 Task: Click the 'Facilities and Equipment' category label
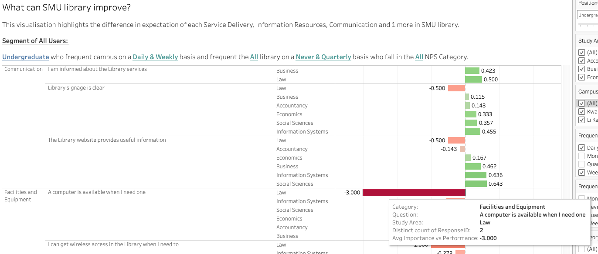pyautogui.click(x=20, y=196)
